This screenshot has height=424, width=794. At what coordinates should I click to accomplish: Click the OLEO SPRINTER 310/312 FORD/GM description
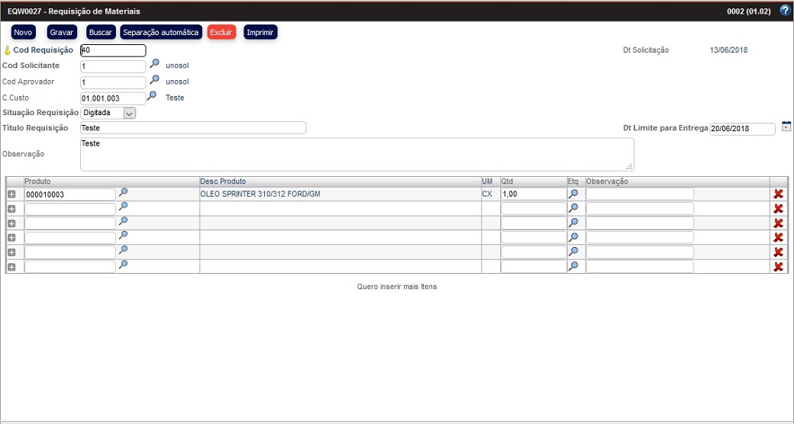point(260,194)
